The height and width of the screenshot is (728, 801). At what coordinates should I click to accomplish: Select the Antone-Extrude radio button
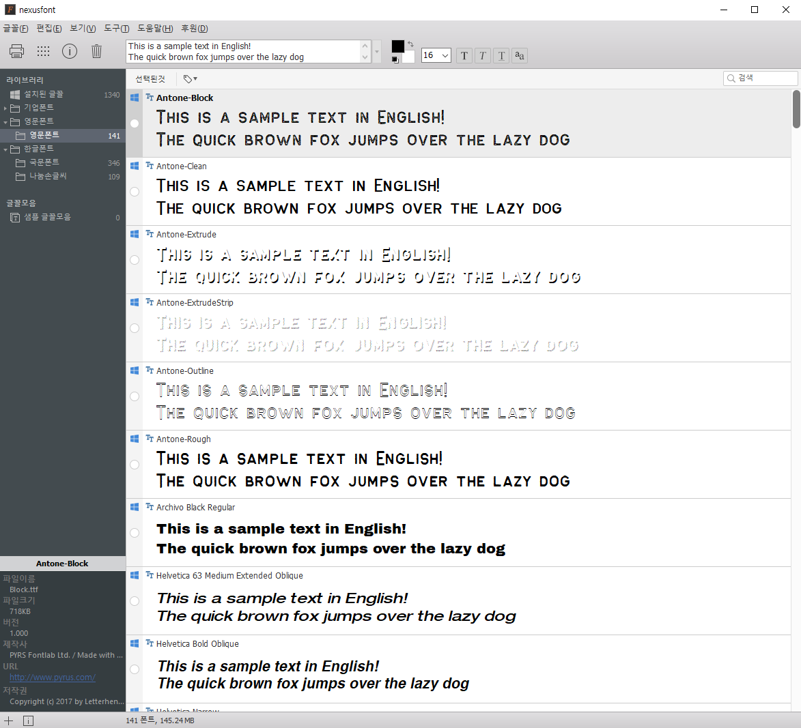135,260
